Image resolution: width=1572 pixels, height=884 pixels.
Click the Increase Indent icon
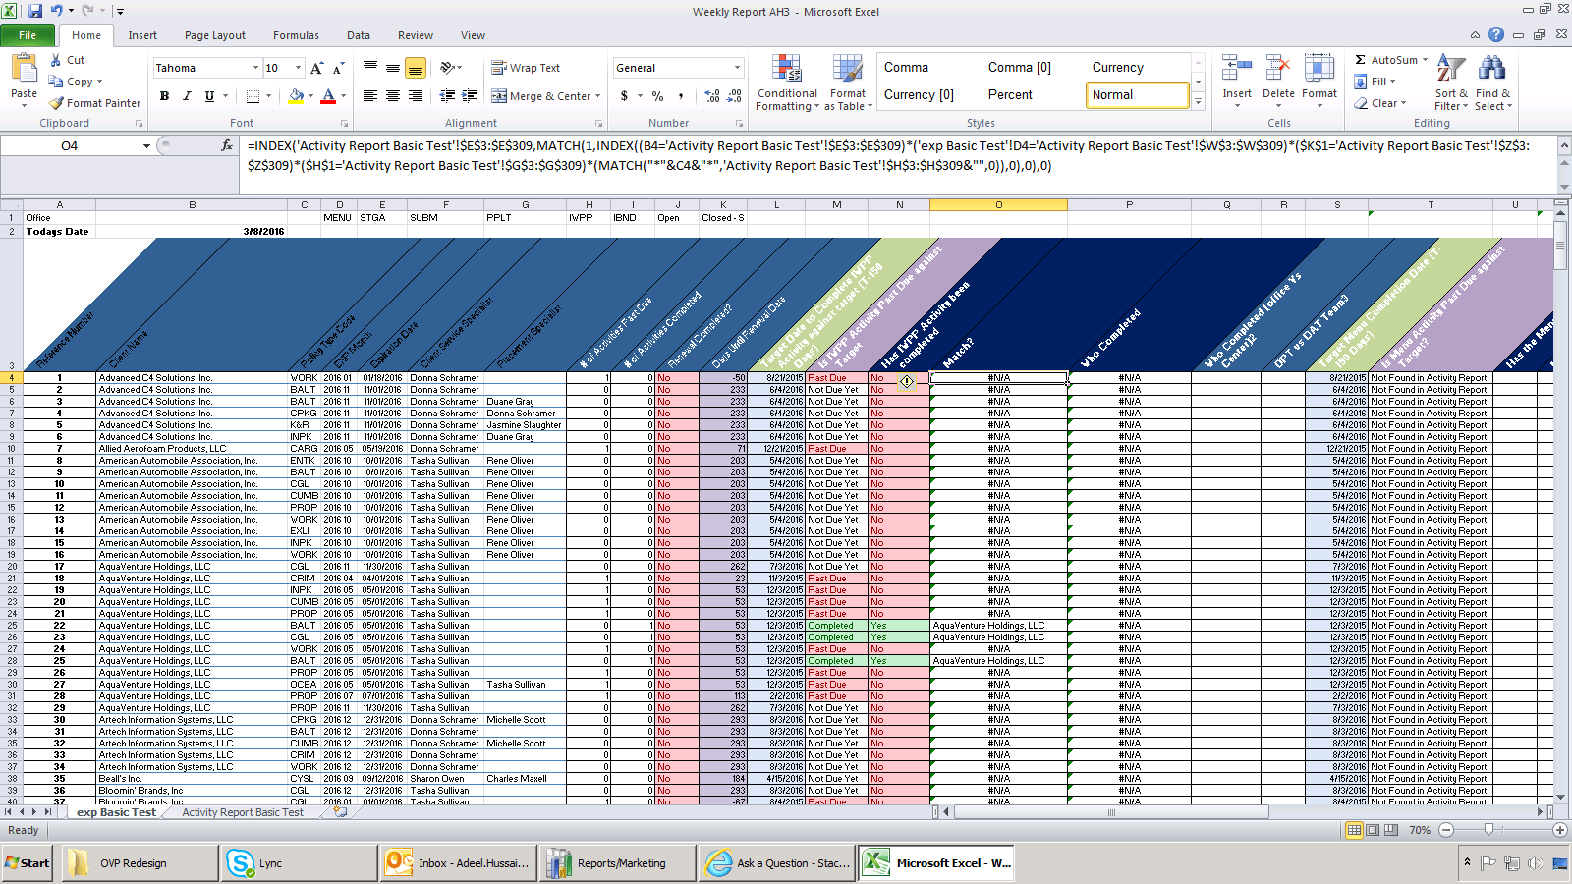(x=470, y=96)
